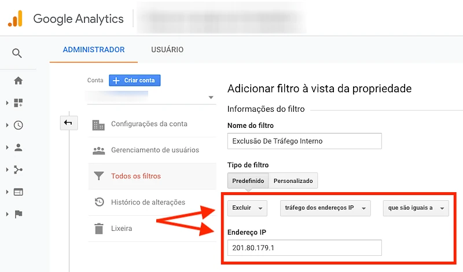Select the Personalizado filter type

(293, 181)
